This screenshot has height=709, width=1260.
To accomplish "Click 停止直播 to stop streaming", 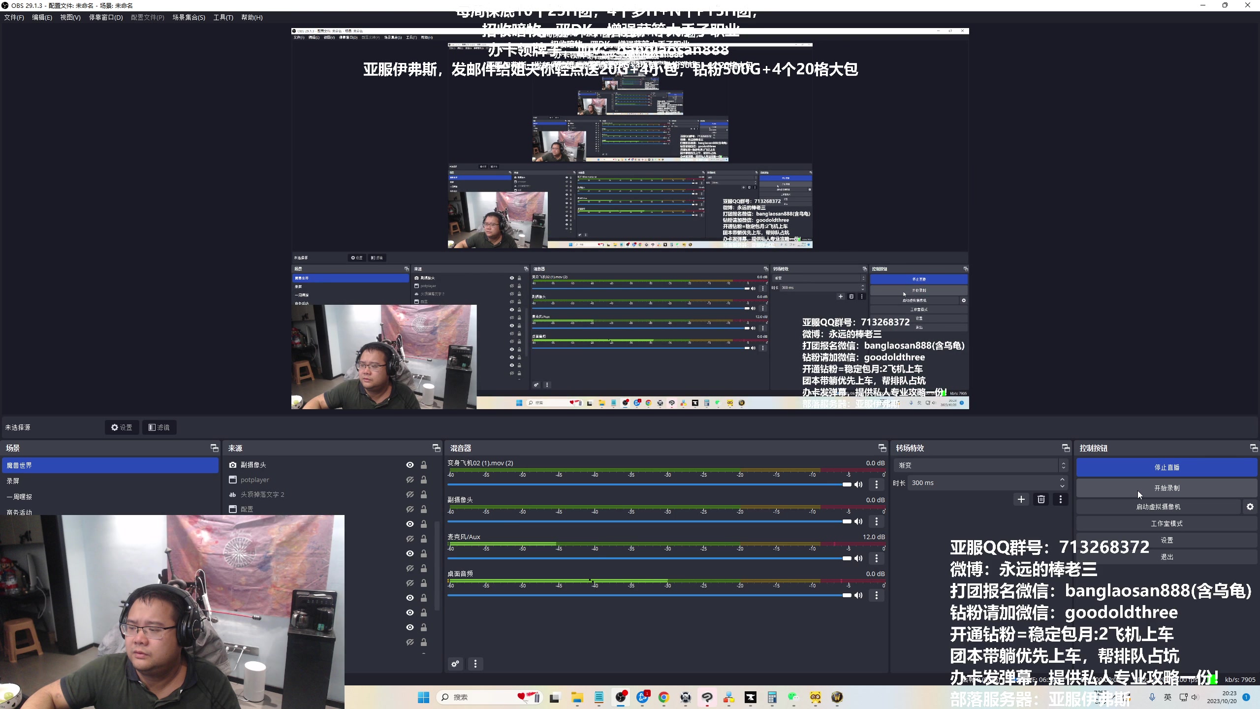I will (x=1166, y=467).
